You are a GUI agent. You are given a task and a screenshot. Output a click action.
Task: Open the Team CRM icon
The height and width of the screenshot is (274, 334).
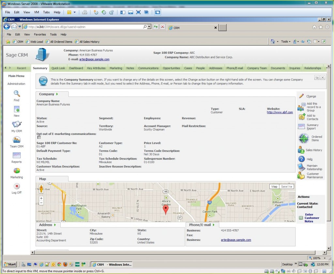tap(17, 140)
